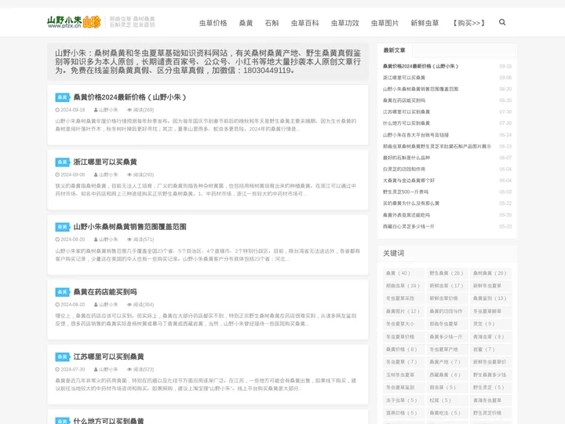Click keyword tag 野生桑黄（26）
The height and width of the screenshot is (424, 565).
pyautogui.click(x=446, y=273)
